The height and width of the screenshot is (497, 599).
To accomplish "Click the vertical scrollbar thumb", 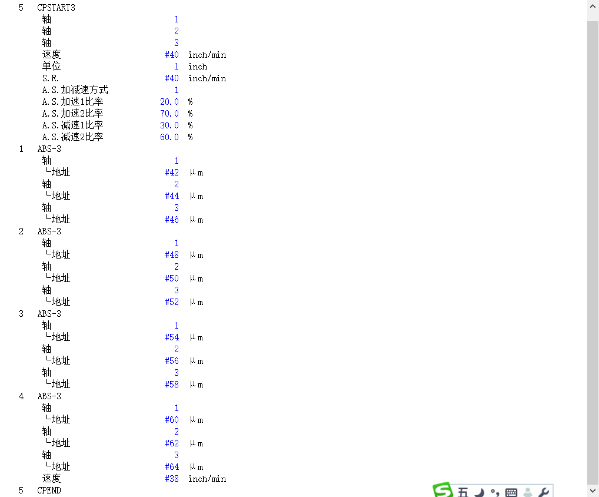I will (x=593, y=247).
